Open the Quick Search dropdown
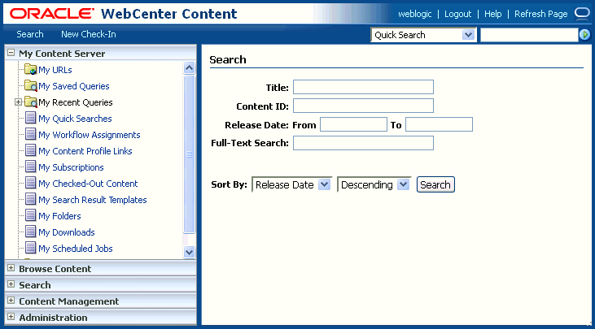This screenshot has height=329, width=595. click(x=468, y=35)
